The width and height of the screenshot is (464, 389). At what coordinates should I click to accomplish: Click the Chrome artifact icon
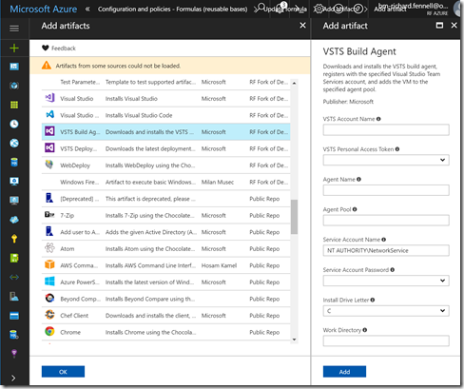click(x=49, y=332)
